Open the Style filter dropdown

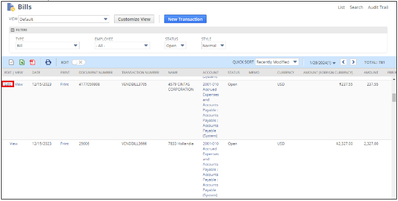click(213, 45)
